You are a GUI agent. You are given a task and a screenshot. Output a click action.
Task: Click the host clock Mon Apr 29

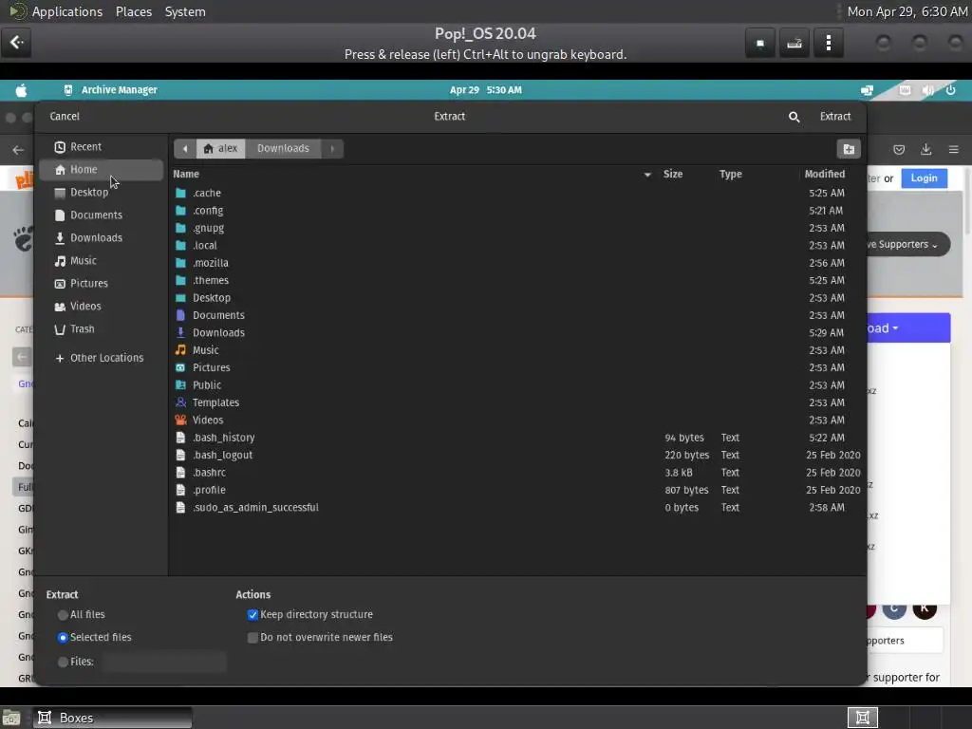pos(907,11)
